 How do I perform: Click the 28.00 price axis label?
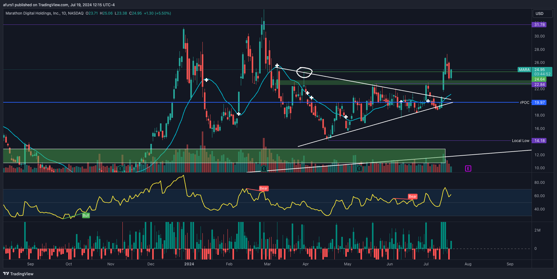click(x=539, y=50)
